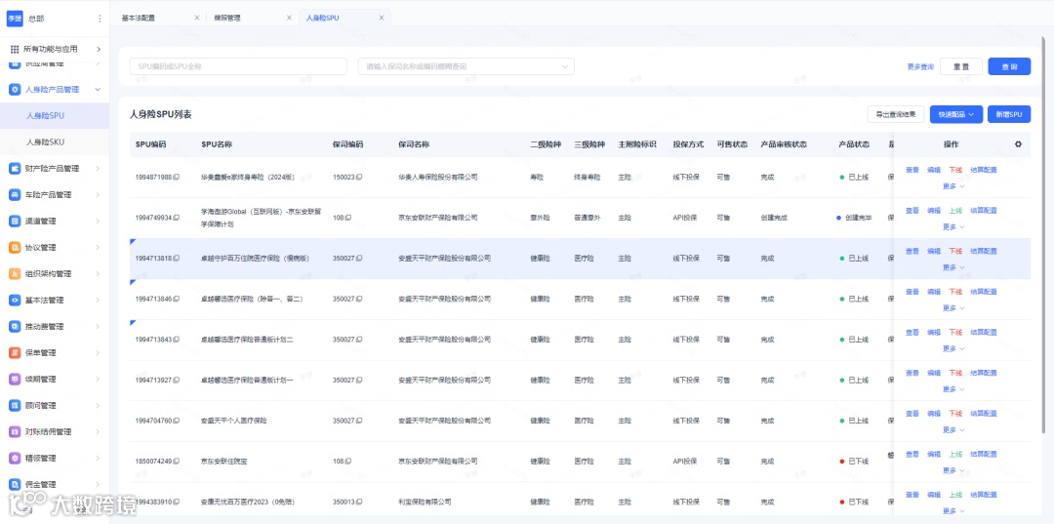
Task: Open the insurer name search dropdown
Action: (466, 66)
